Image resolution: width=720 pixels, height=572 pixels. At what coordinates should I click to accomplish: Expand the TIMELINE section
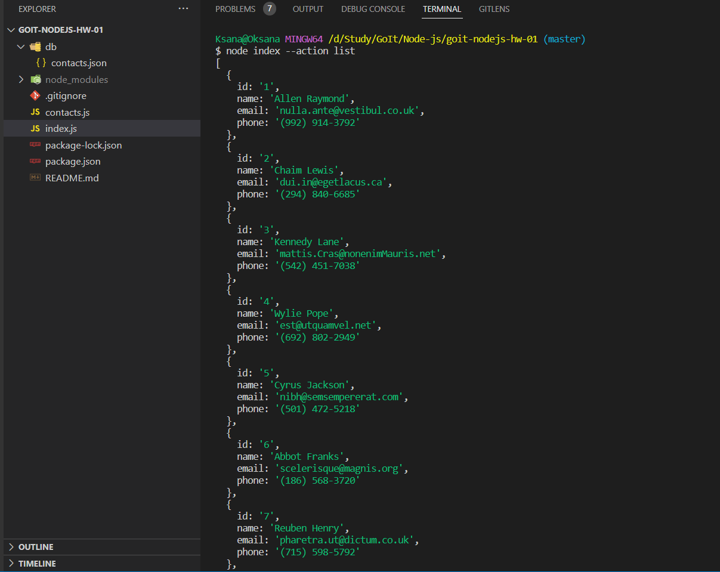11,563
